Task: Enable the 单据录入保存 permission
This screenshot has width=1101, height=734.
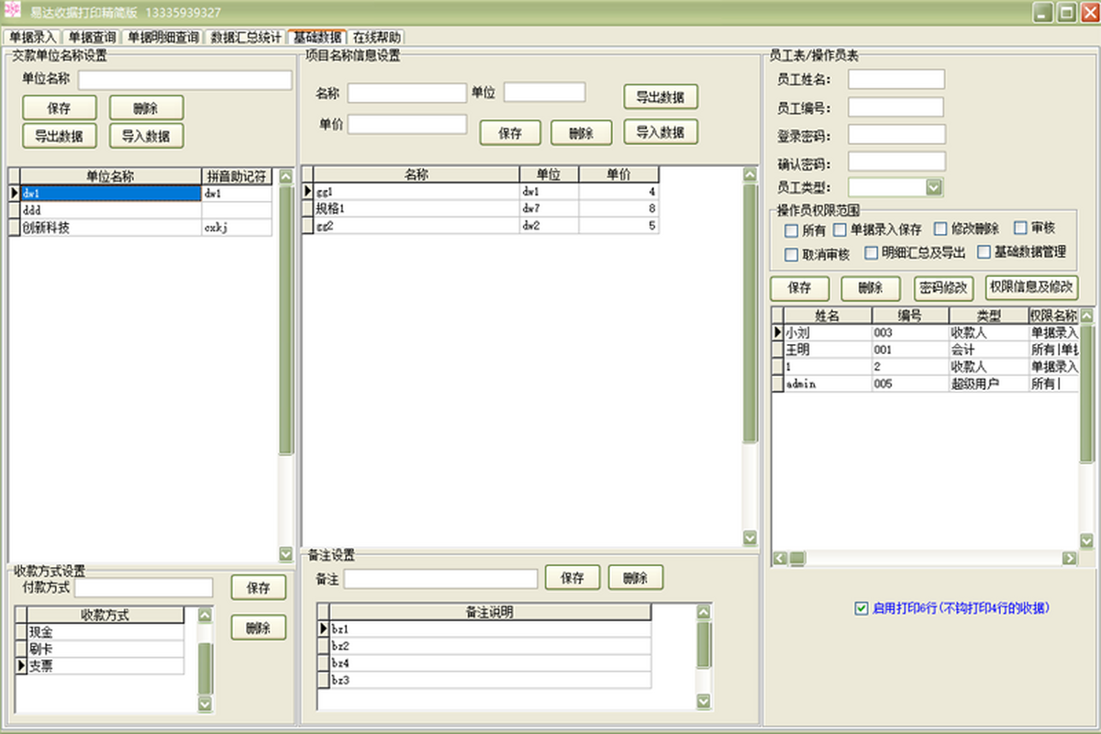Action: 840,228
